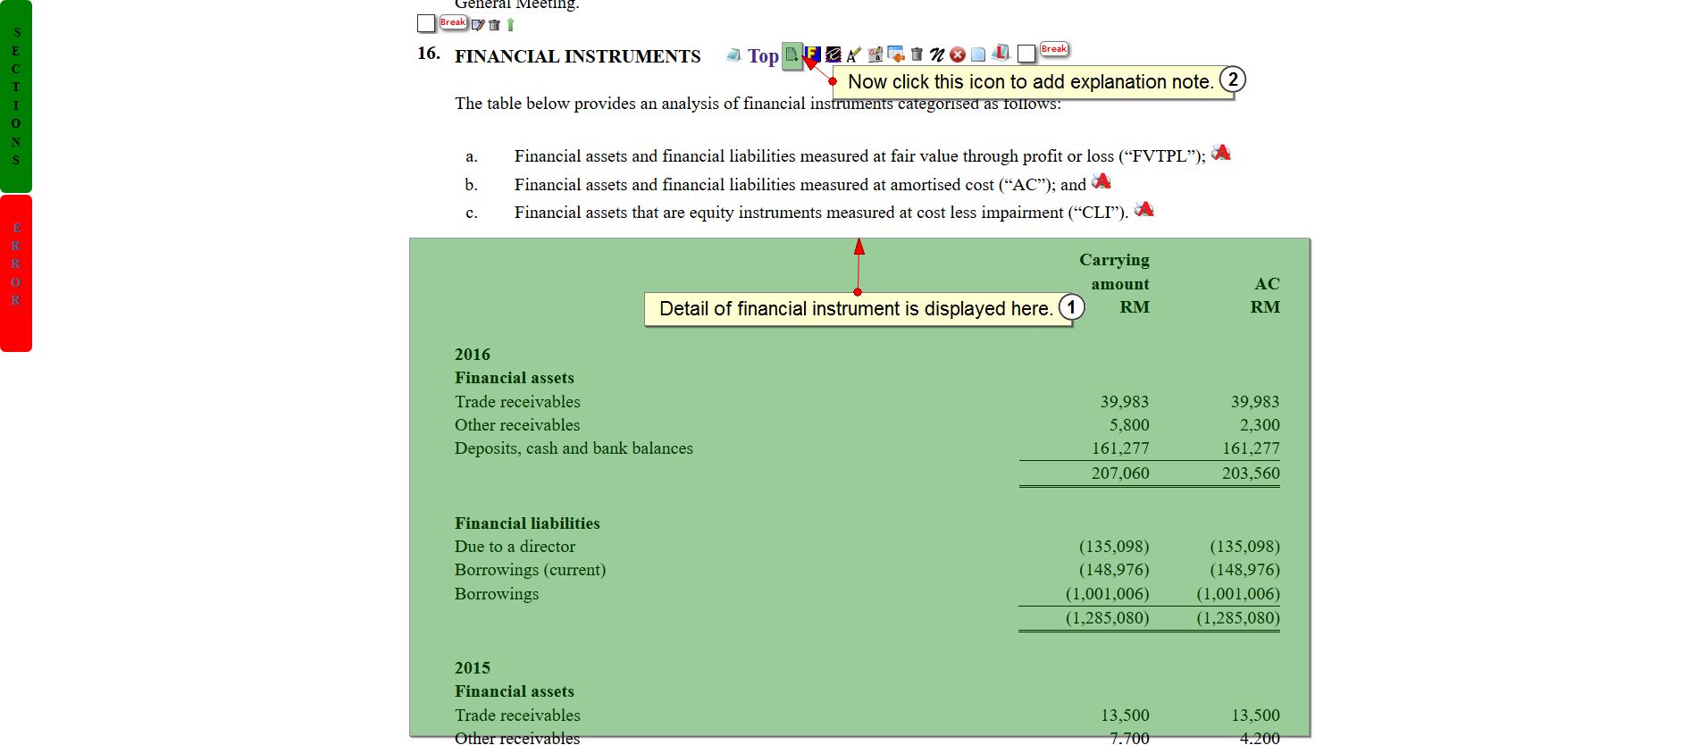
Task: Click the letter A with pencil icon
Action: [x=854, y=55]
